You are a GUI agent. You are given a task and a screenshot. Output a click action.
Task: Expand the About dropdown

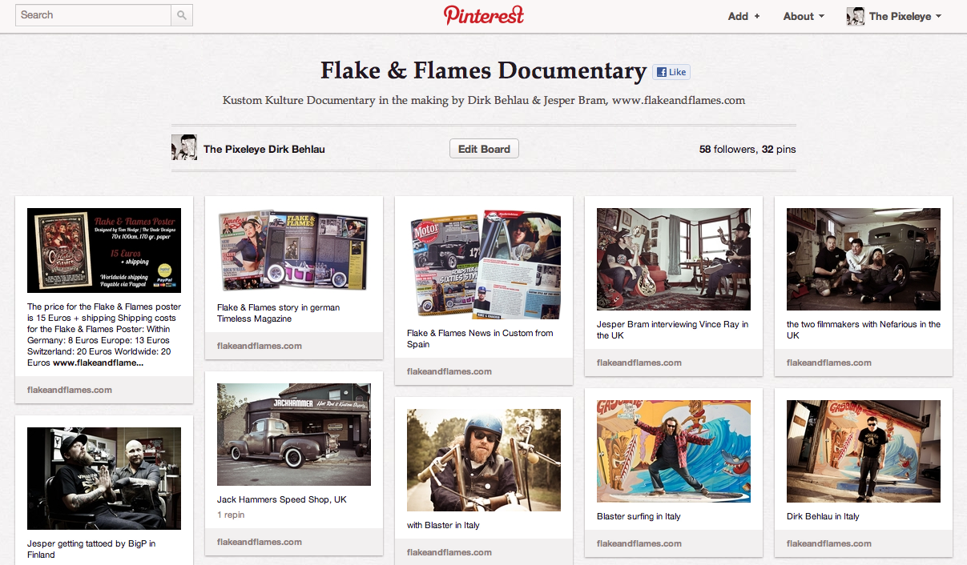pyautogui.click(x=804, y=16)
